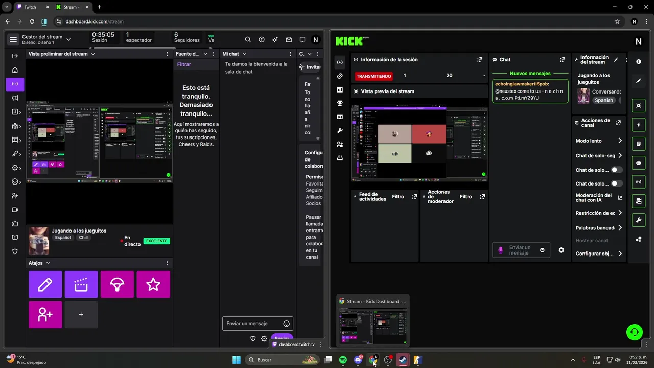Open Twitch dashboard home icon
Viewport: 654px width, 368px height.
pyautogui.click(x=15, y=70)
